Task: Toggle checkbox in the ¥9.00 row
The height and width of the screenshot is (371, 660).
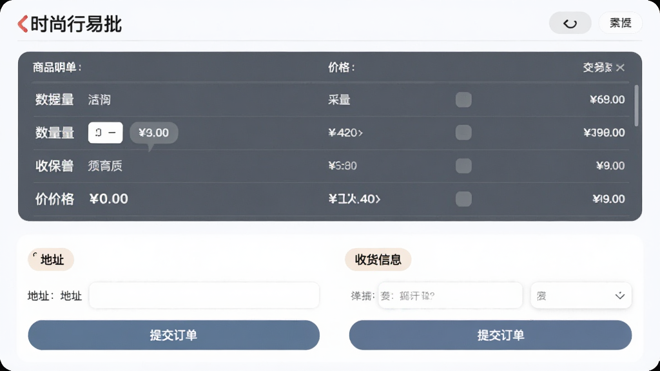Action: [463, 166]
